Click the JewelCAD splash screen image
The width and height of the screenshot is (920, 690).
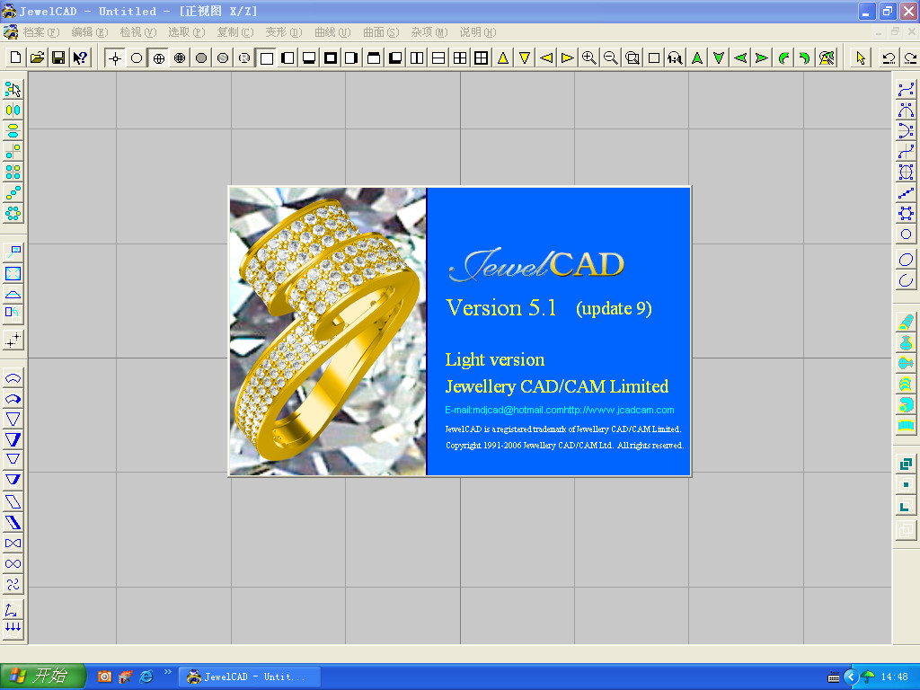[459, 332]
